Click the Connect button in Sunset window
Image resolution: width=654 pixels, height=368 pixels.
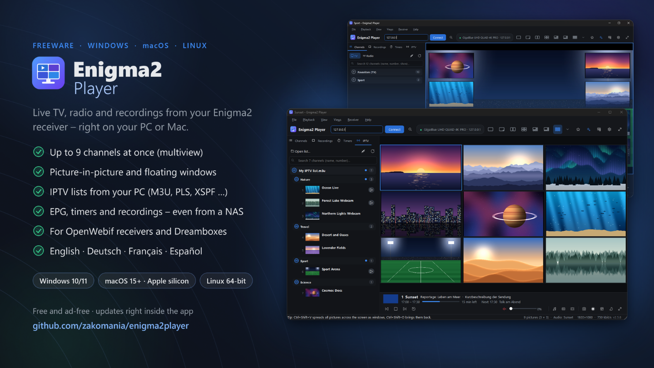point(395,129)
